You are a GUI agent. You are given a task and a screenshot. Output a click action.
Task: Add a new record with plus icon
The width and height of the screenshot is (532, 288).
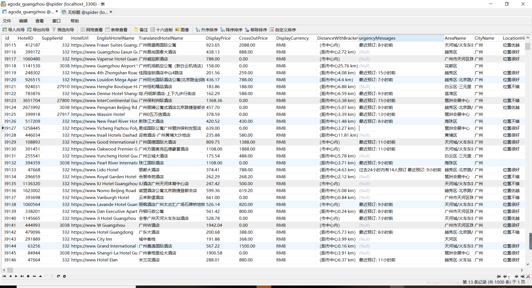[28, 276]
